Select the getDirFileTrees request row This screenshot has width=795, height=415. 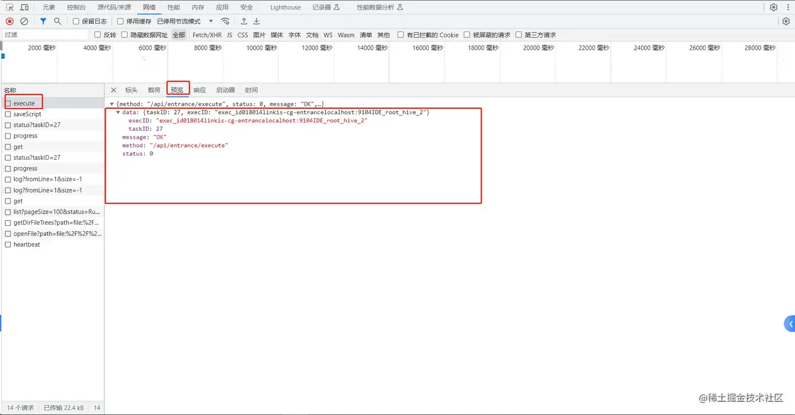[x=52, y=223]
